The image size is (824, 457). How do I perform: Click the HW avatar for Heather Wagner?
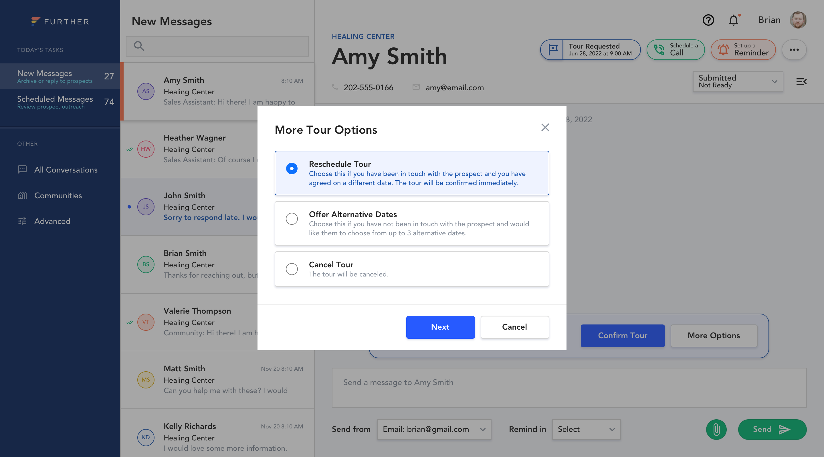click(146, 149)
